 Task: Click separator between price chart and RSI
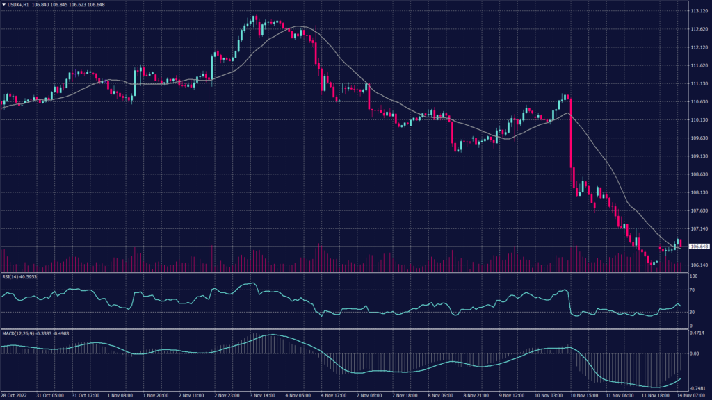tap(348, 272)
